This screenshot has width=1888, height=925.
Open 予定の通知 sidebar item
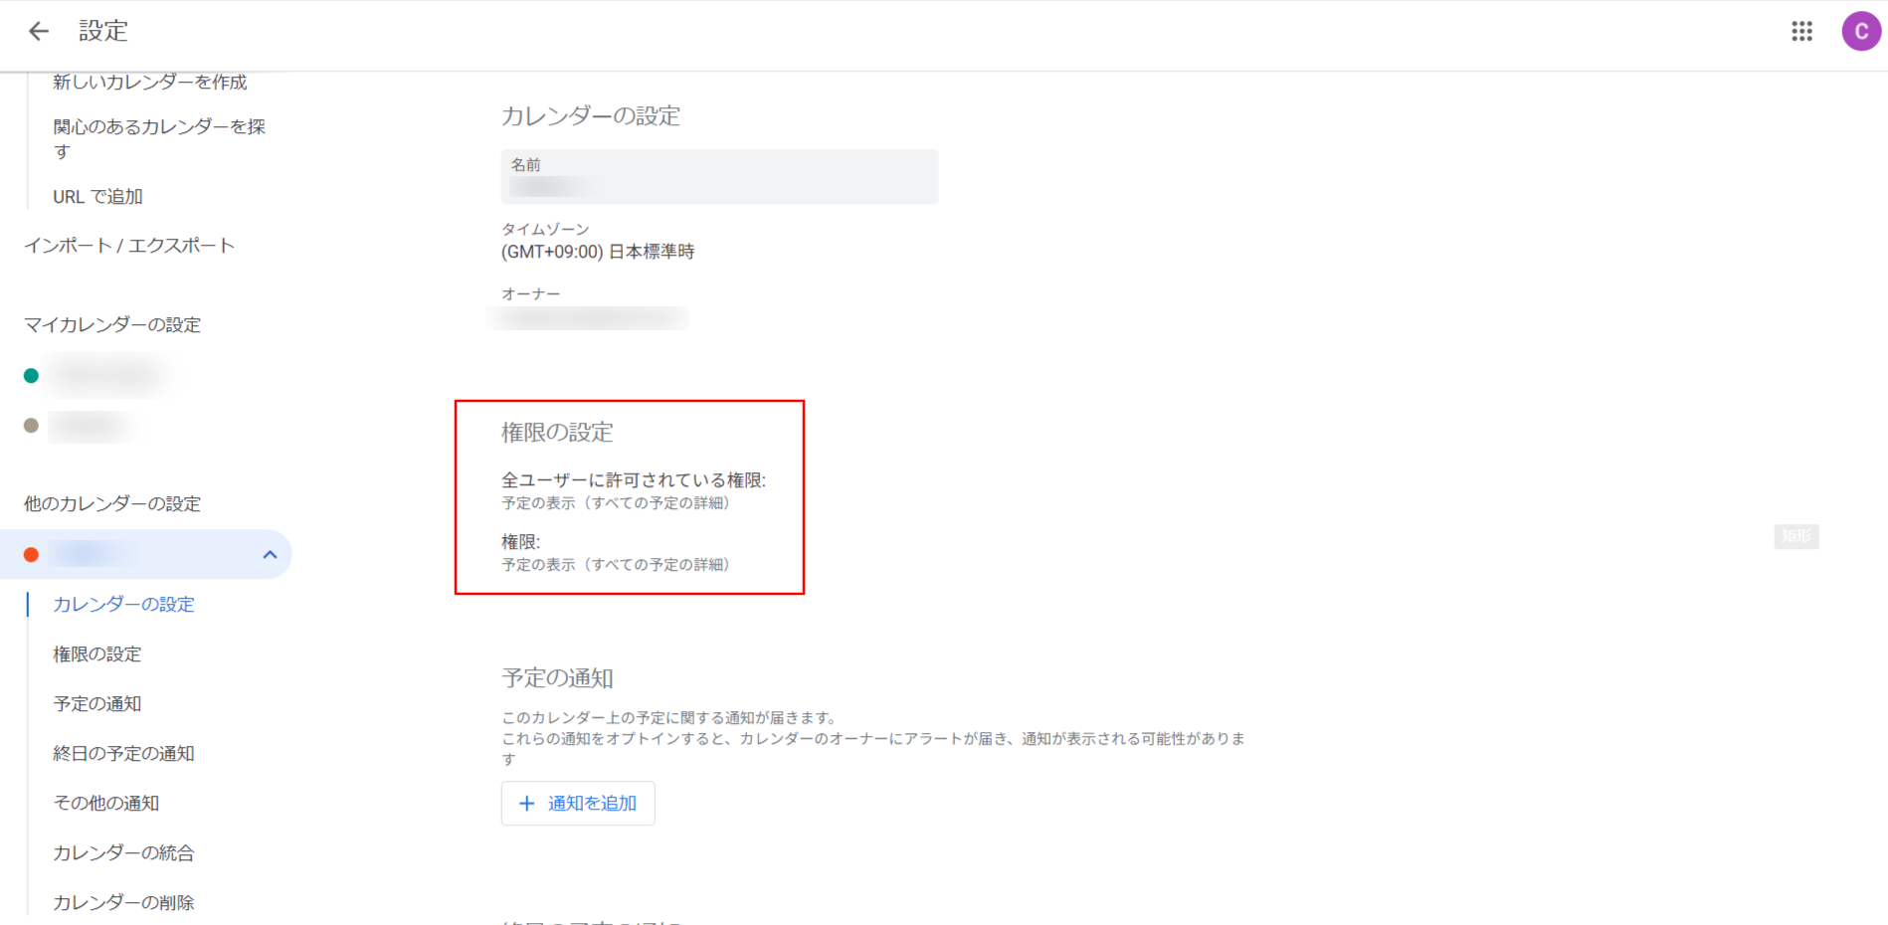pyautogui.click(x=97, y=704)
